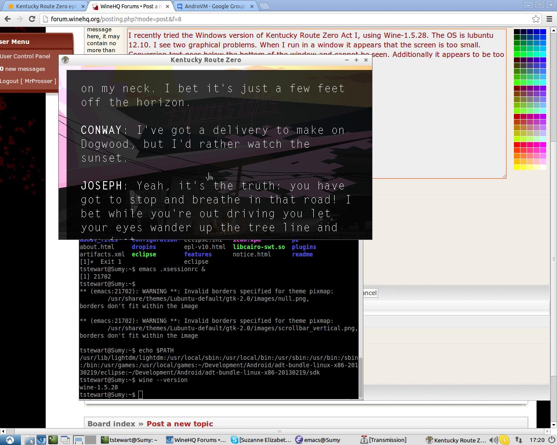Select the magenta font color swatch
Image resolution: width=557 pixels, height=445 pixels.
pos(543,145)
